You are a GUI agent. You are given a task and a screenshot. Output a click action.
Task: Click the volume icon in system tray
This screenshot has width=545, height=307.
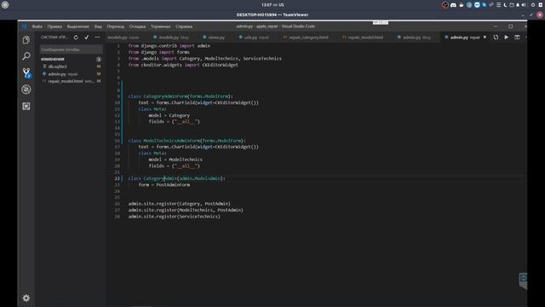[x=524, y=5]
